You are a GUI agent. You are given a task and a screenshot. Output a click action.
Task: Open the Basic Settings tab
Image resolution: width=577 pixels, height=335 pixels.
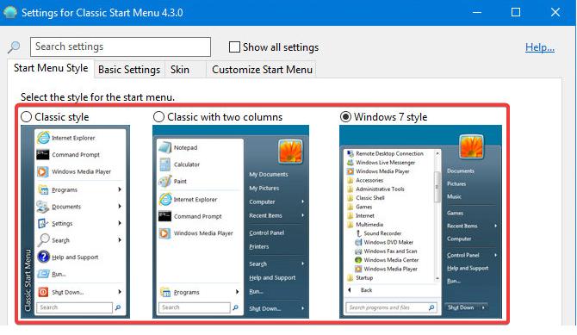[129, 70]
